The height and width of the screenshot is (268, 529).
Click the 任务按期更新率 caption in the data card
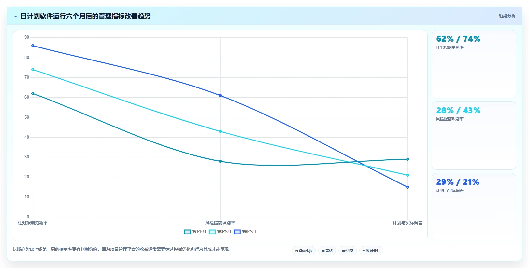[450, 47]
